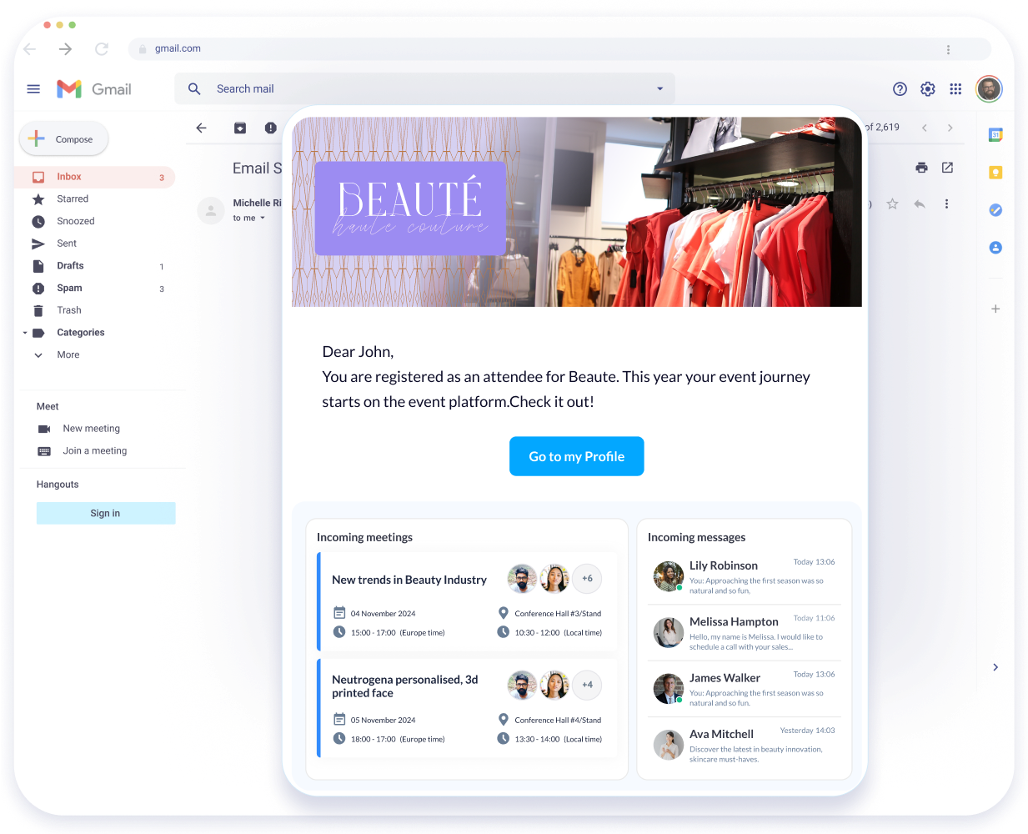Image resolution: width=1028 pixels, height=834 pixels.
Task: Open email in new window icon
Action: pyautogui.click(x=947, y=168)
